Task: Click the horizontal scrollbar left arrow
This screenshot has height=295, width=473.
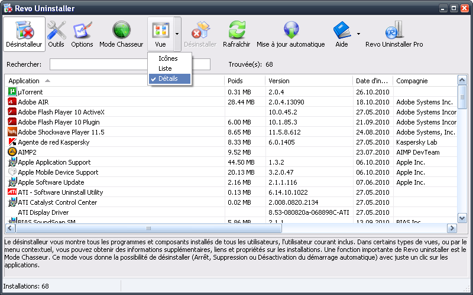Action: point(10,228)
